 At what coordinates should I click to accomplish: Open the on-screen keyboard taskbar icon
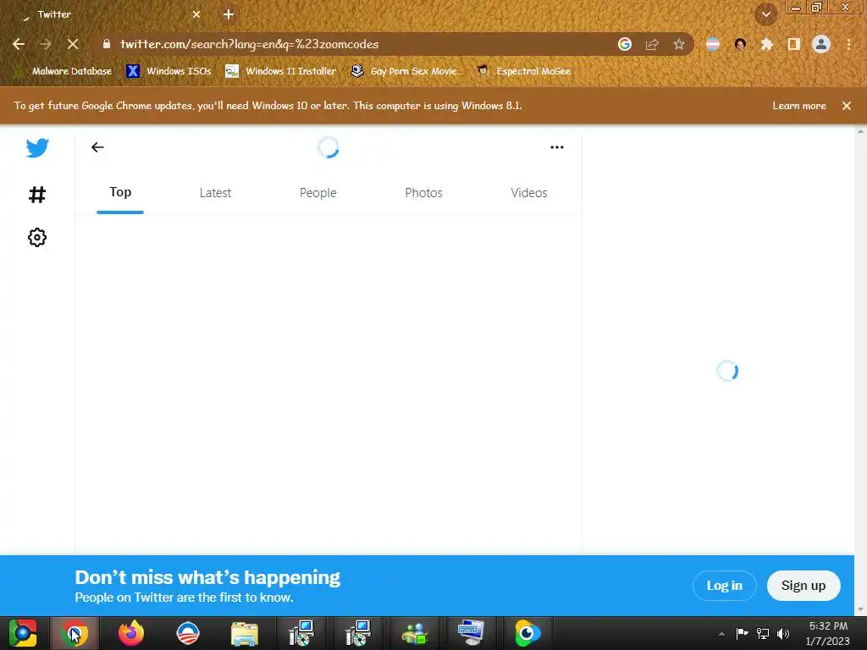[x=471, y=633]
